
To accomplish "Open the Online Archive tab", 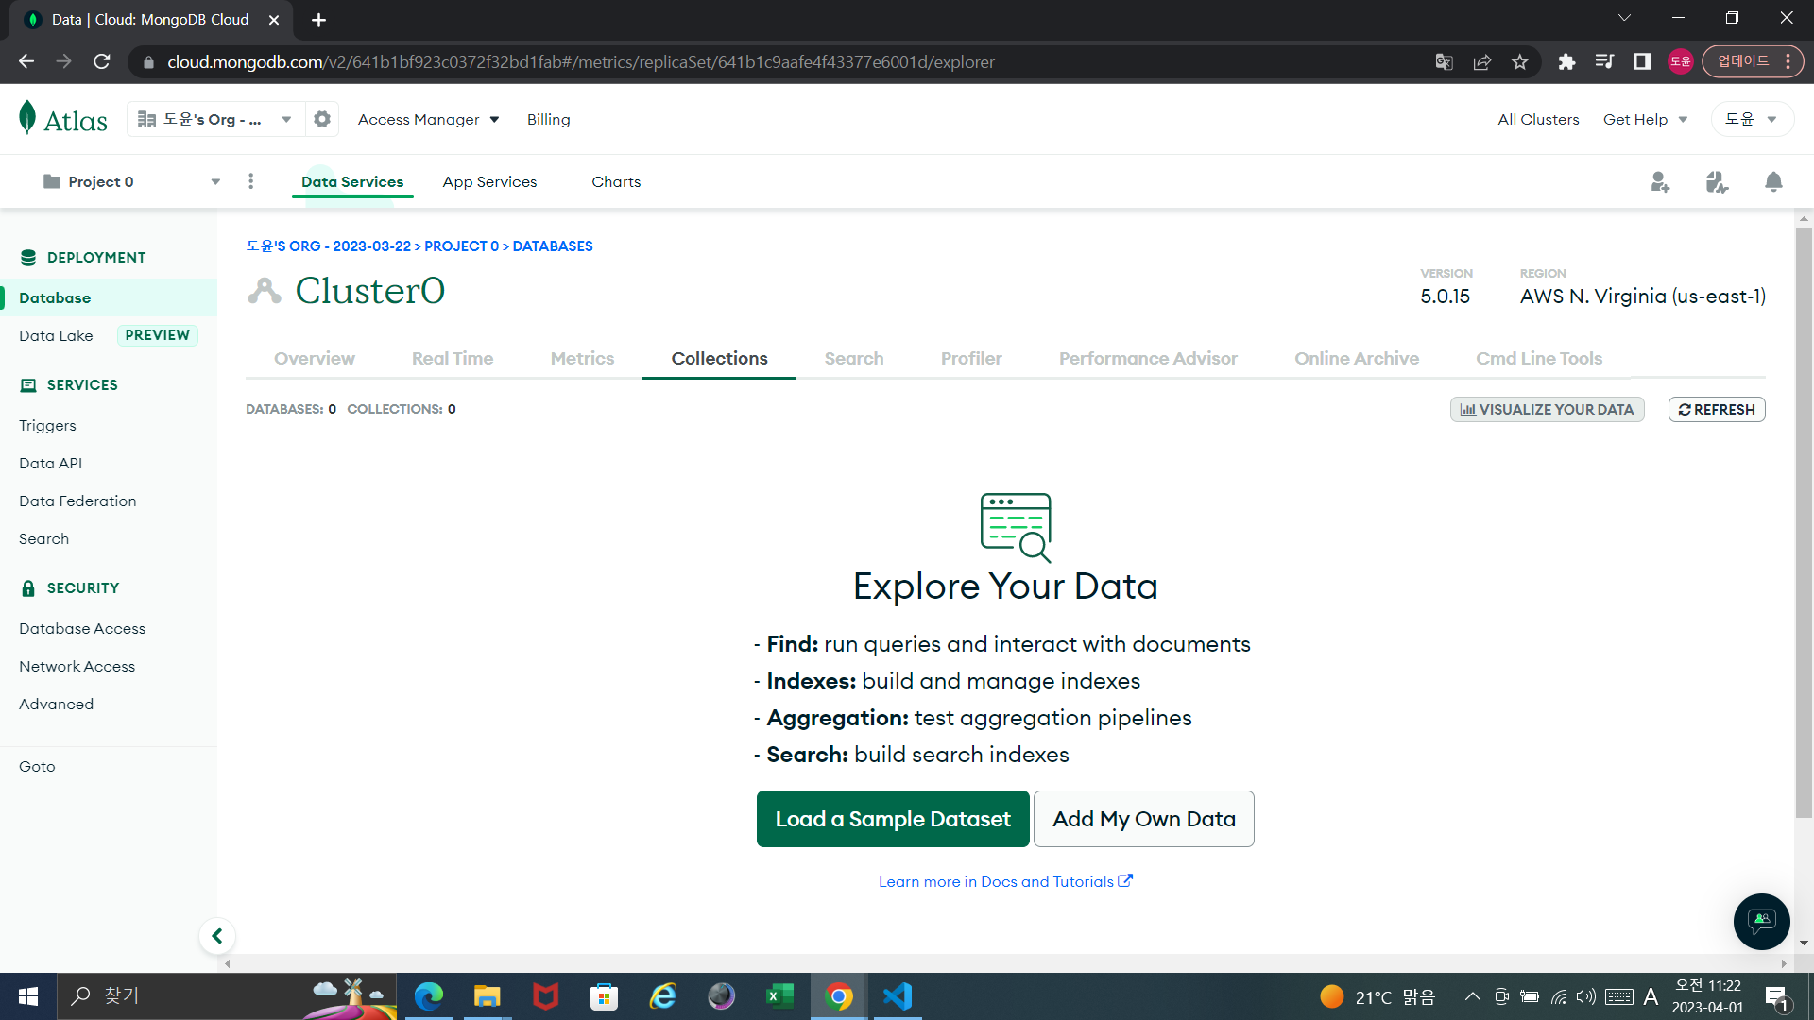I will 1357,359.
